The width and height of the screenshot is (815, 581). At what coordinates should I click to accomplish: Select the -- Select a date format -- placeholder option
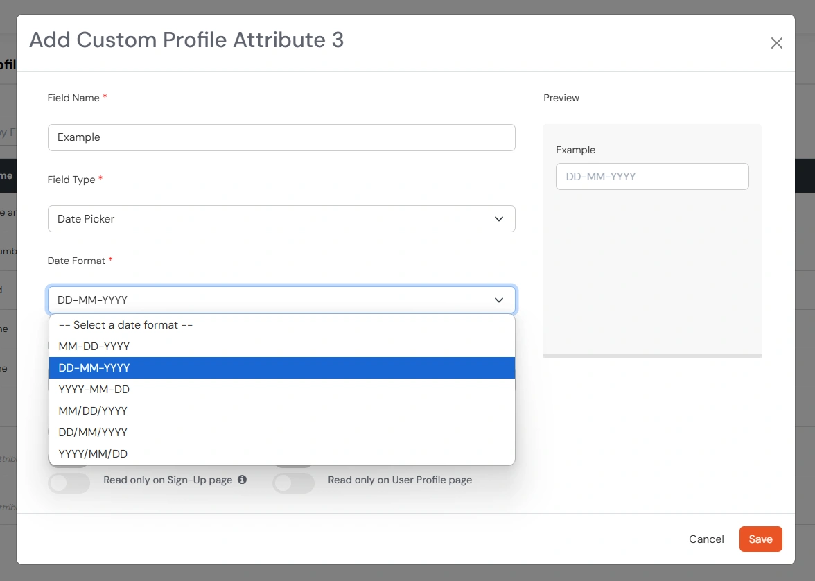(x=125, y=324)
